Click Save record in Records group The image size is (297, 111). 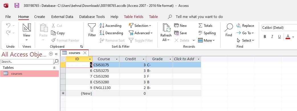click(x=180, y=33)
